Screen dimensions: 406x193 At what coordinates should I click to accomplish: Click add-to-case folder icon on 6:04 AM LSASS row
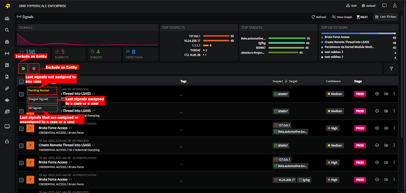click(386, 145)
